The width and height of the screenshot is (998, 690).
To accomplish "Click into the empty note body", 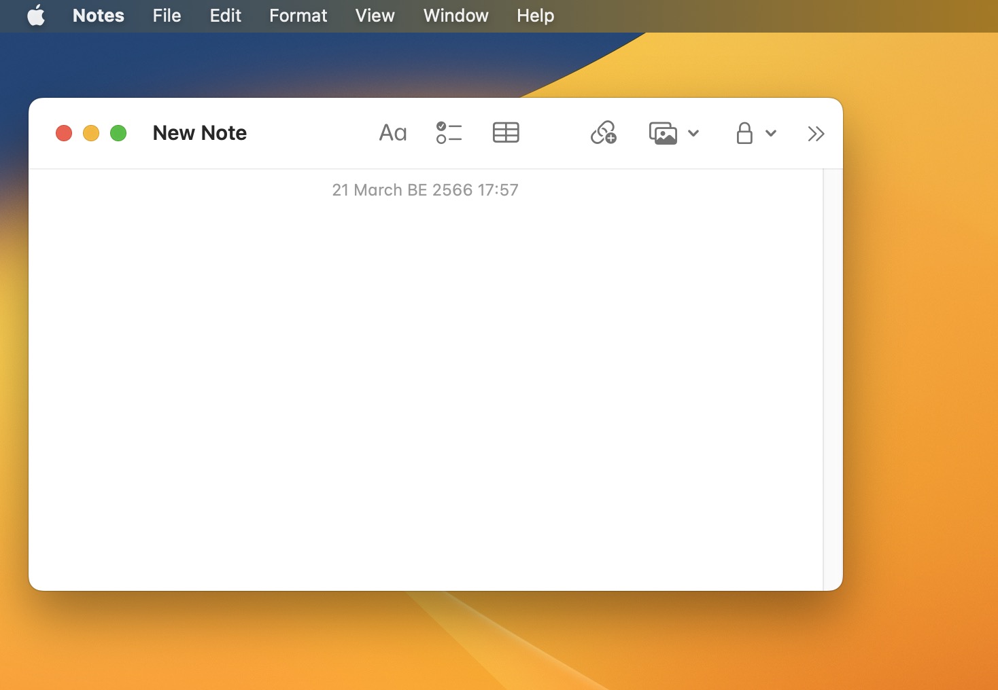I will coord(425,380).
